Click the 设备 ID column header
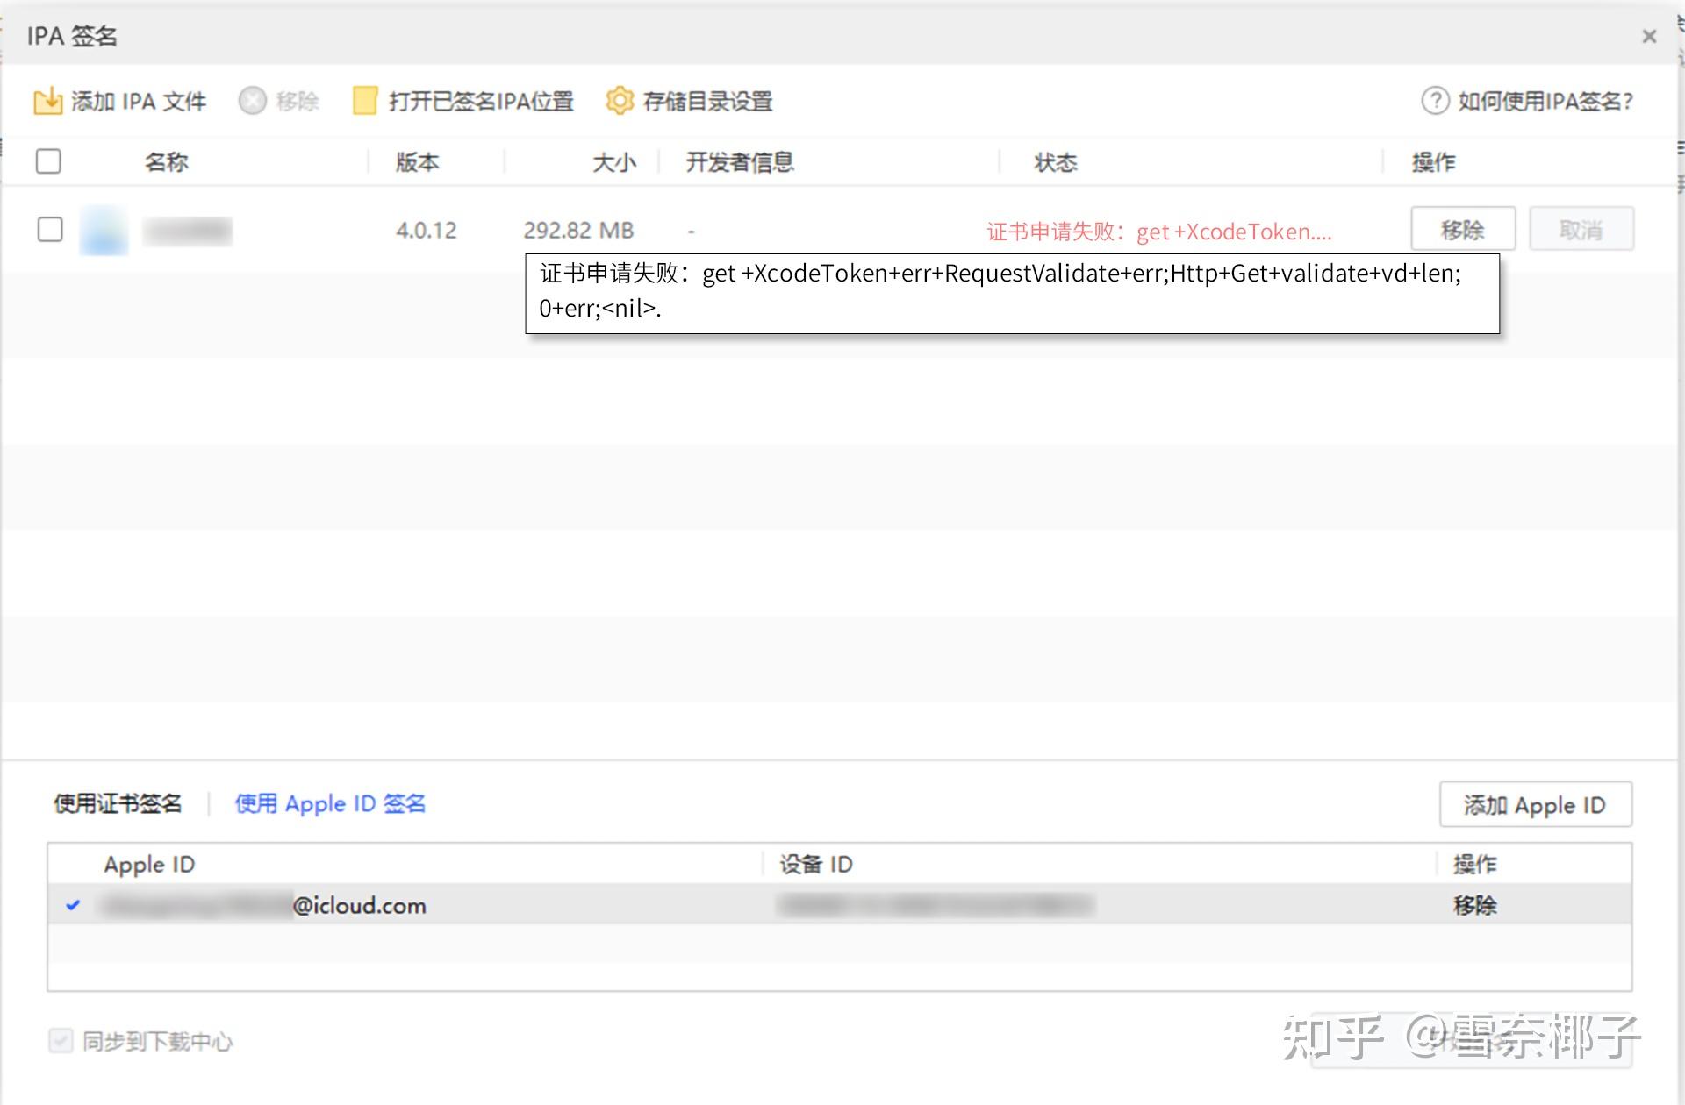The height and width of the screenshot is (1105, 1685). (816, 865)
